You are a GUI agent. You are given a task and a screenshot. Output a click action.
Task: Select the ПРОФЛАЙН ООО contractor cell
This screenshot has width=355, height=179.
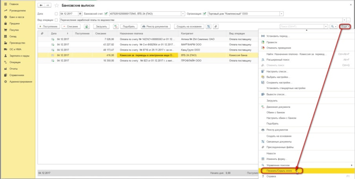(202, 60)
